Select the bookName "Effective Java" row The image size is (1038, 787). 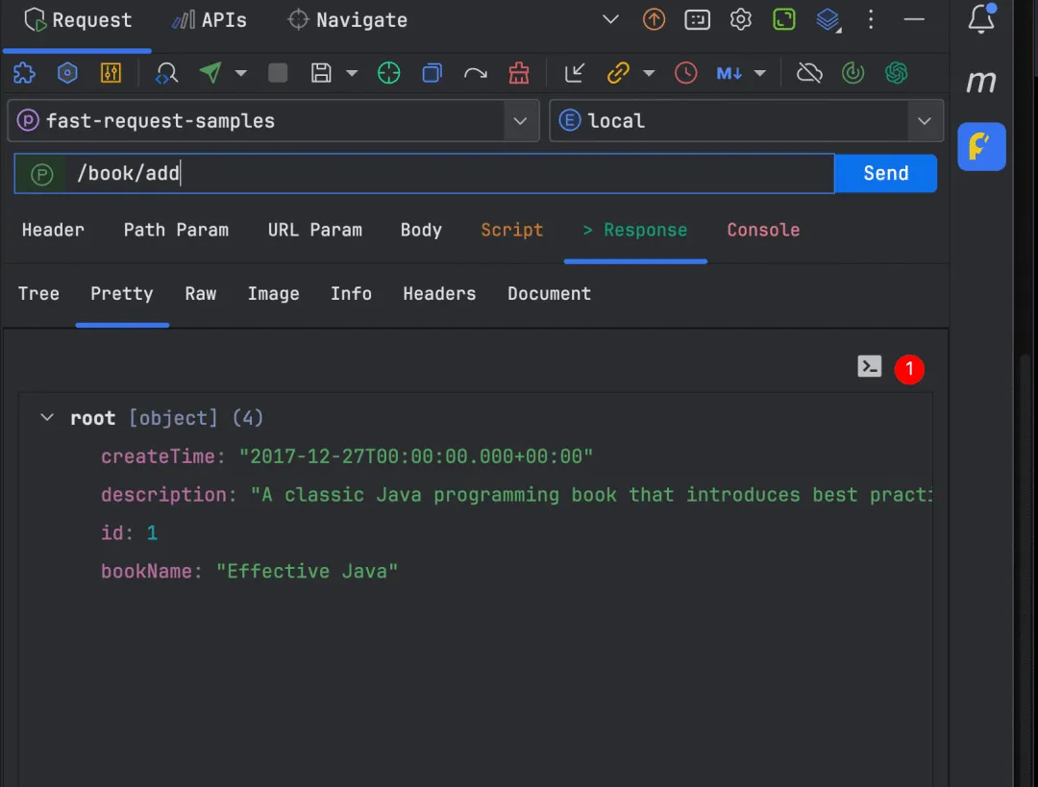[x=249, y=572]
